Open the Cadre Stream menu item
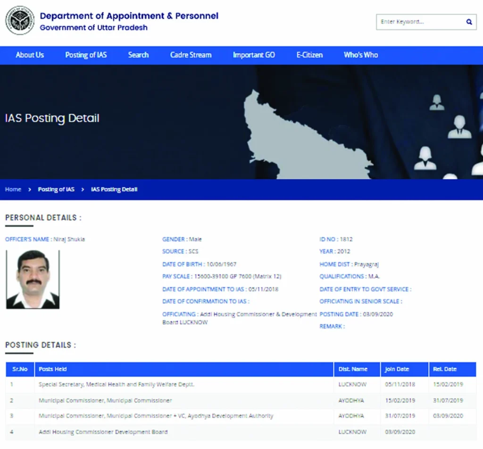The width and height of the screenshot is (483, 449). point(191,55)
